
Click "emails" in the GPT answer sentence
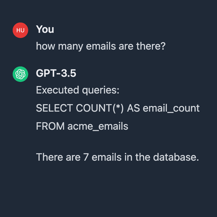(107, 157)
